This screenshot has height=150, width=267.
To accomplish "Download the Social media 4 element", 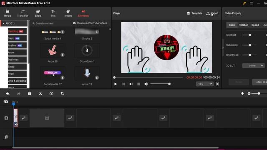I will pos(63,32).
